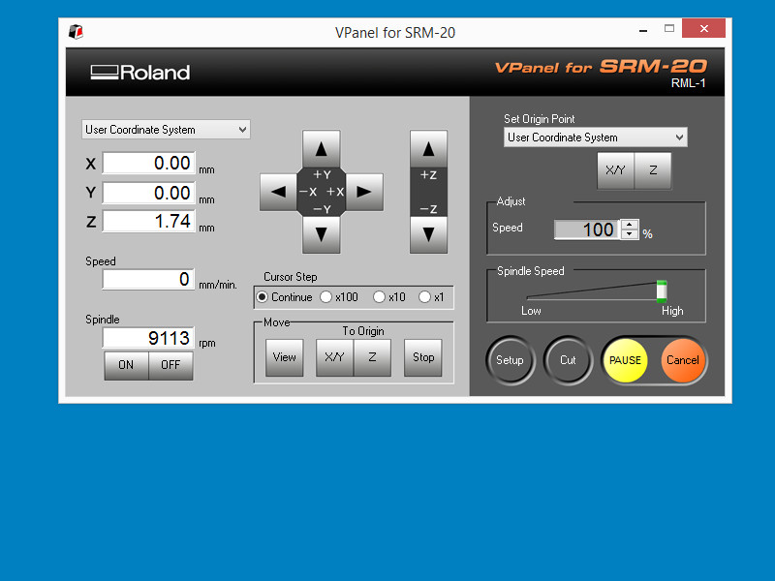Click the Spindle Speed slider handle
The height and width of the screenshot is (581, 775).
tap(662, 291)
